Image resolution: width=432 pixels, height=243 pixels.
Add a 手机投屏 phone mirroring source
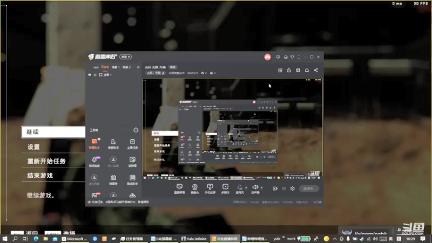[x=210, y=188]
